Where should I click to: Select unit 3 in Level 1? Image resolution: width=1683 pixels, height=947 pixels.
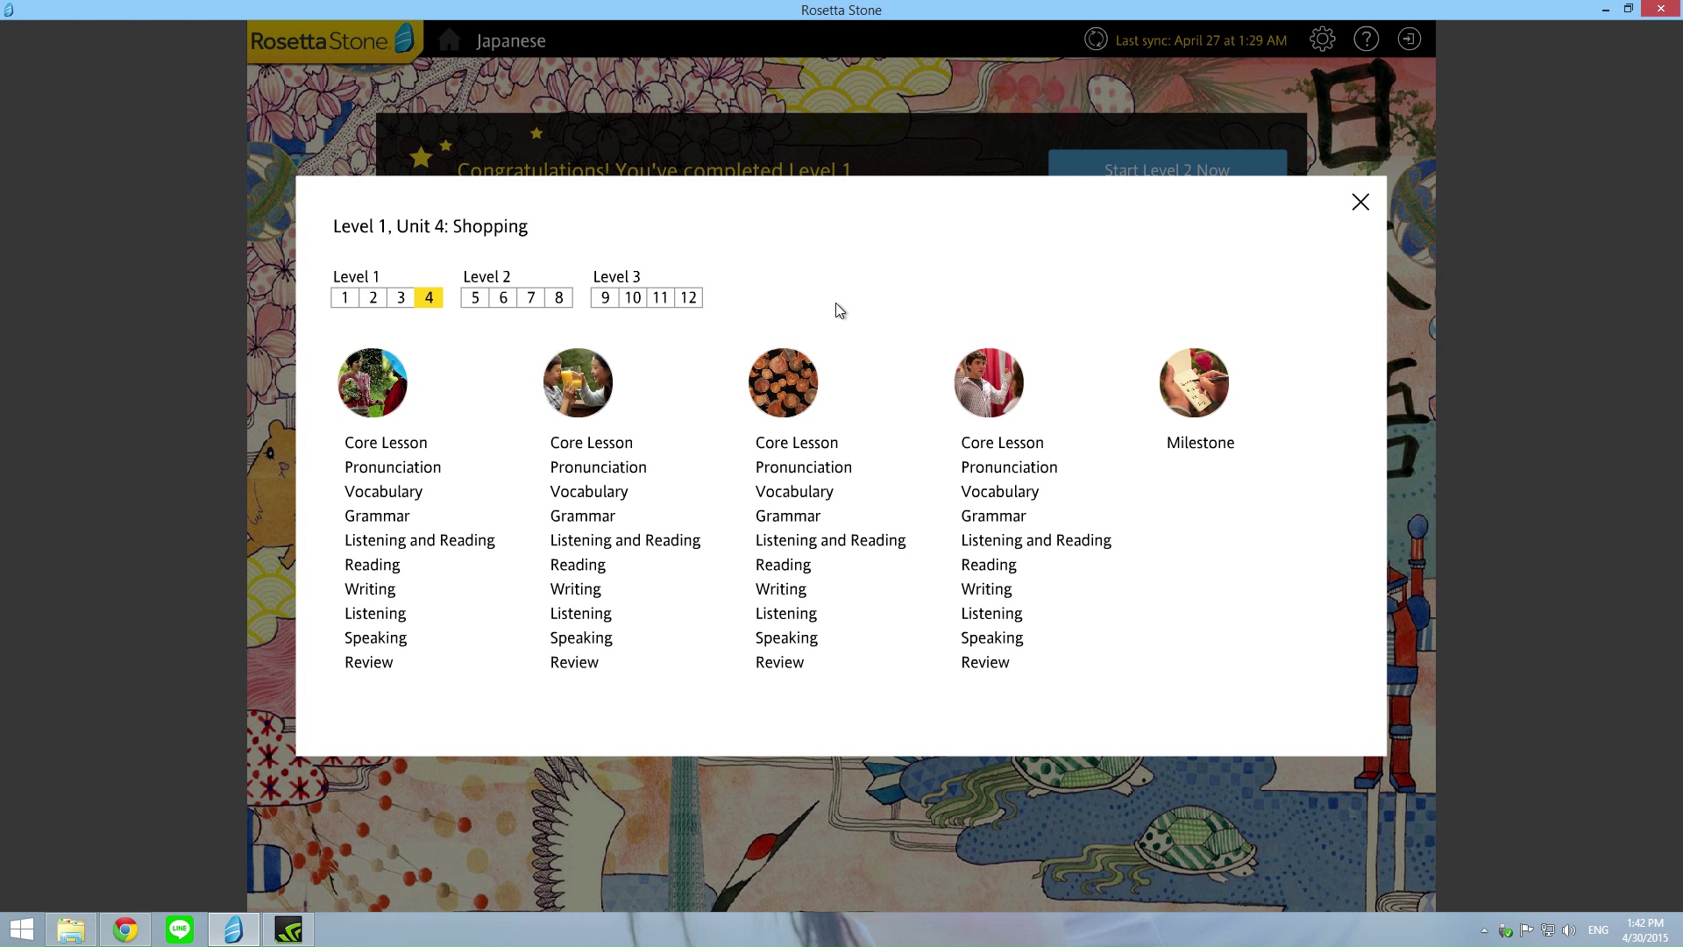pyautogui.click(x=401, y=298)
